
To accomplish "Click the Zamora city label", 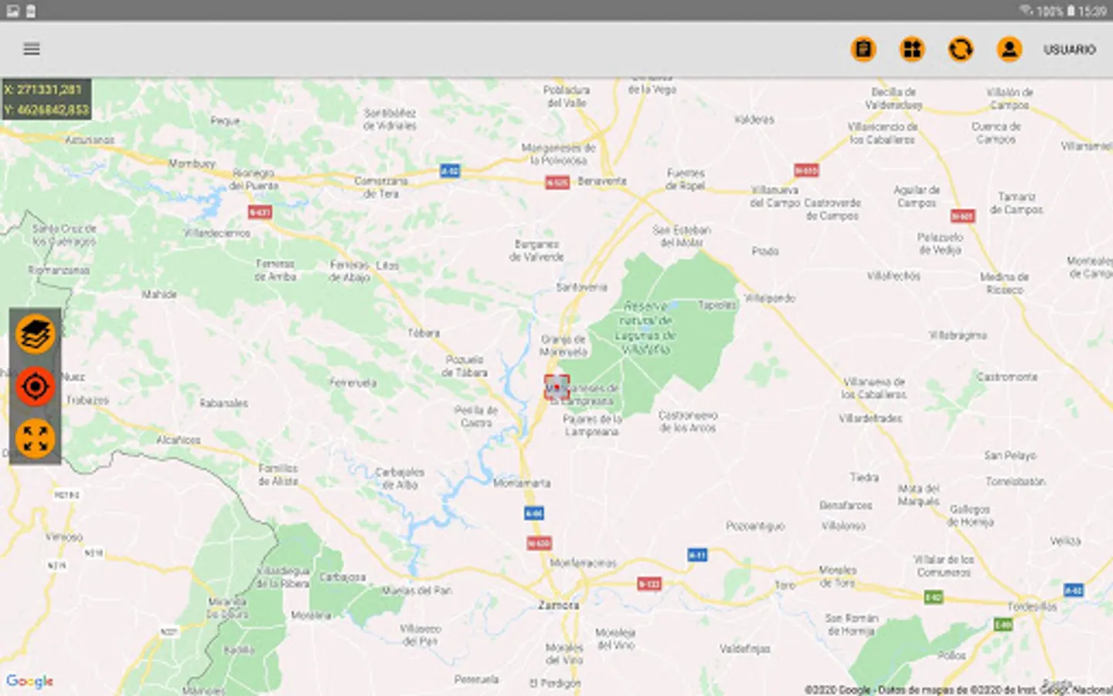I will coord(559,605).
